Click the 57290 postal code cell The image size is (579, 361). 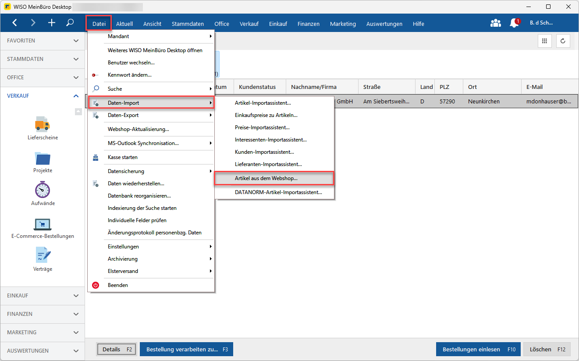point(450,101)
